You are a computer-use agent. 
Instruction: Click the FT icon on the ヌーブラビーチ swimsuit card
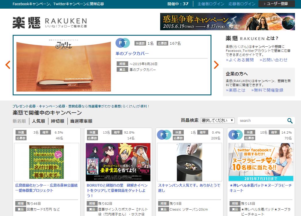pos(236,135)
